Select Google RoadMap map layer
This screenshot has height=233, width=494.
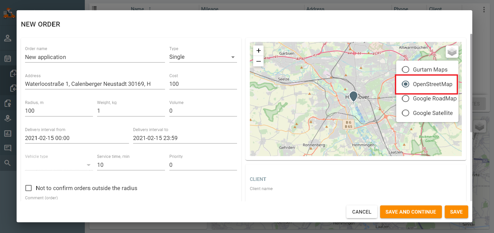pos(405,99)
